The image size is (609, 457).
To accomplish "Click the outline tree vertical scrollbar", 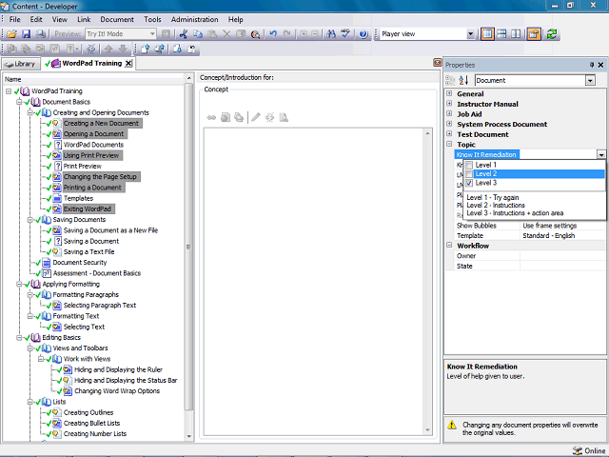I will click(188, 247).
